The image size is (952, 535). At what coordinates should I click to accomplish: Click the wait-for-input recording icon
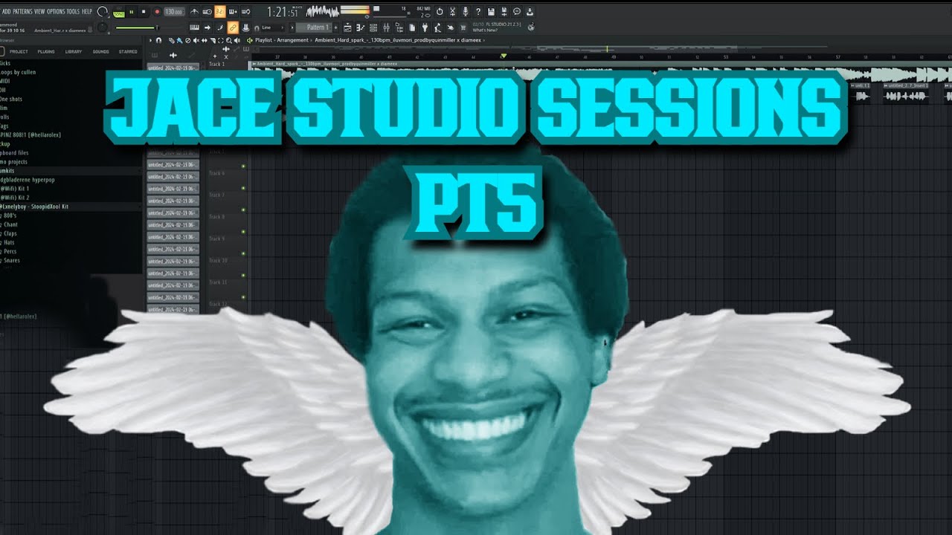(x=207, y=12)
